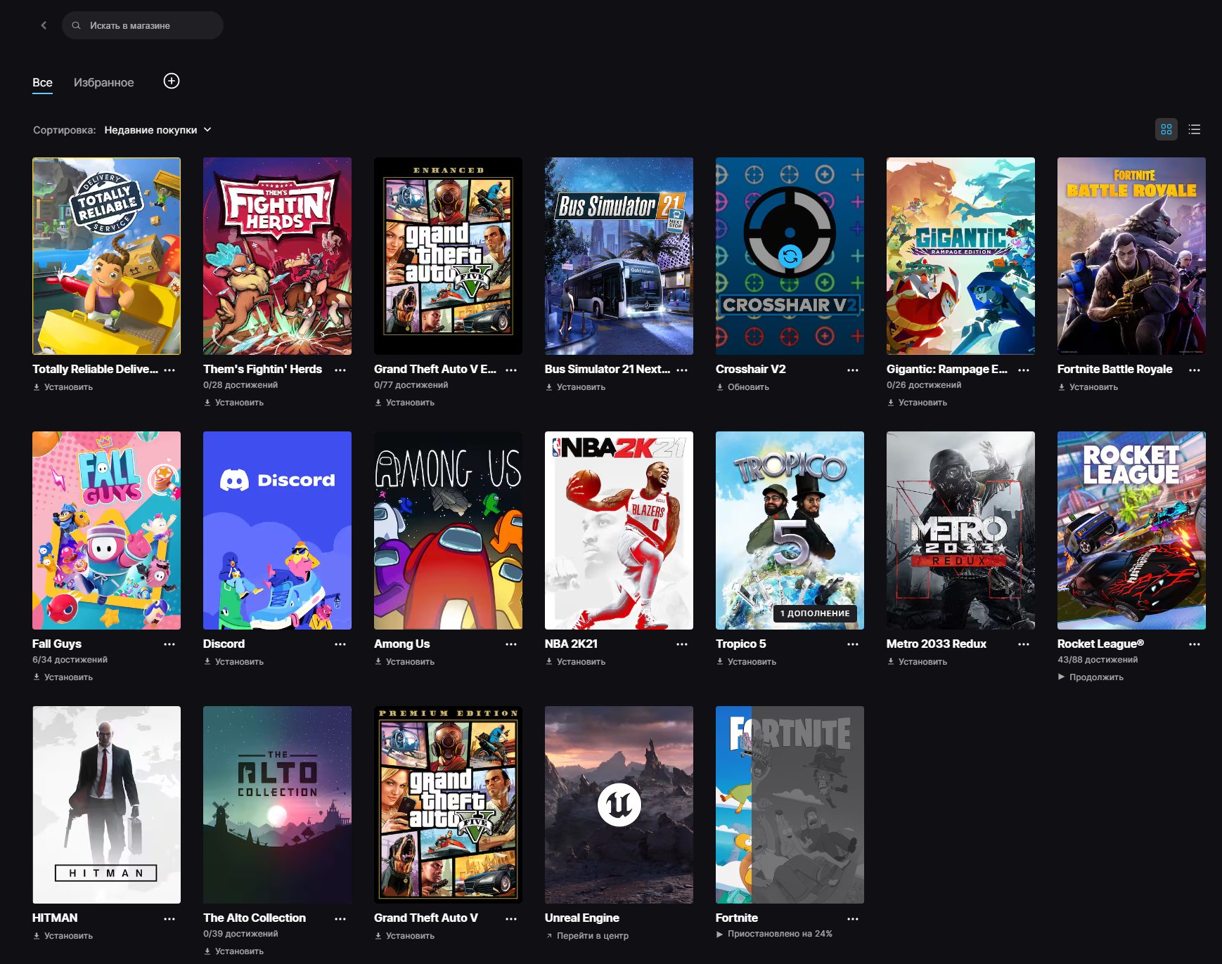Image resolution: width=1222 pixels, height=964 pixels.
Task: Switch to list view
Action: (1194, 129)
